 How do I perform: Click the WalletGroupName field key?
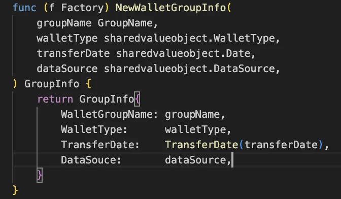tap(107, 114)
